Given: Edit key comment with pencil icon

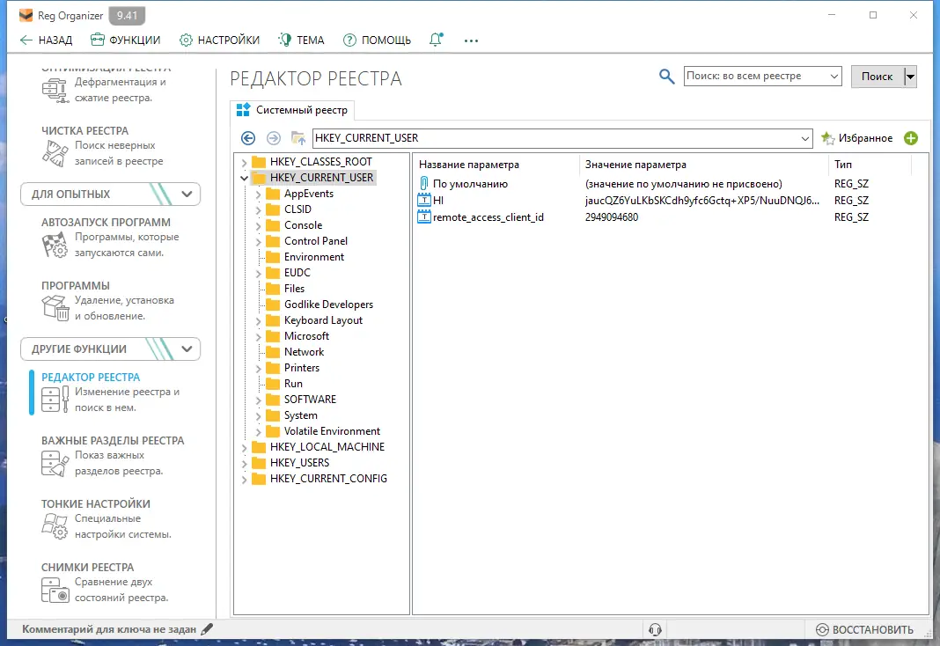Looking at the screenshot, I should click(207, 629).
